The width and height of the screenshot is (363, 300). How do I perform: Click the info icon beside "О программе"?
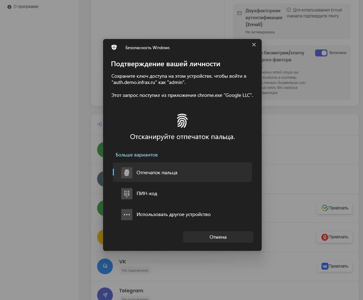coord(9,6)
